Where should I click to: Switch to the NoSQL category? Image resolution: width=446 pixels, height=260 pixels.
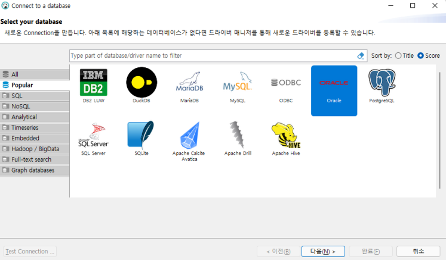[x=35, y=106]
